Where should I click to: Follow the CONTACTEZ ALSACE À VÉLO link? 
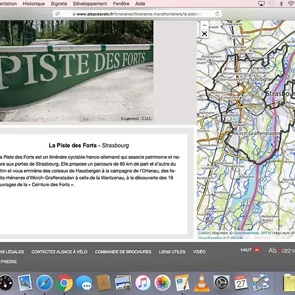[x=59, y=252]
